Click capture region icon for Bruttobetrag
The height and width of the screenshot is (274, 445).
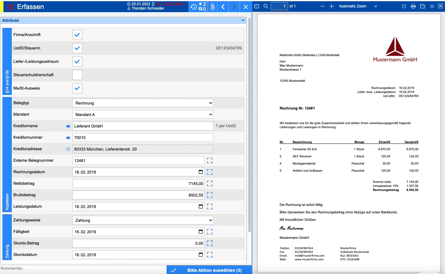210,195
